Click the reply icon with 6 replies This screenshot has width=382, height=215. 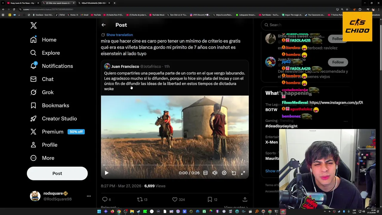pyautogui.click(x=105, y=199)
